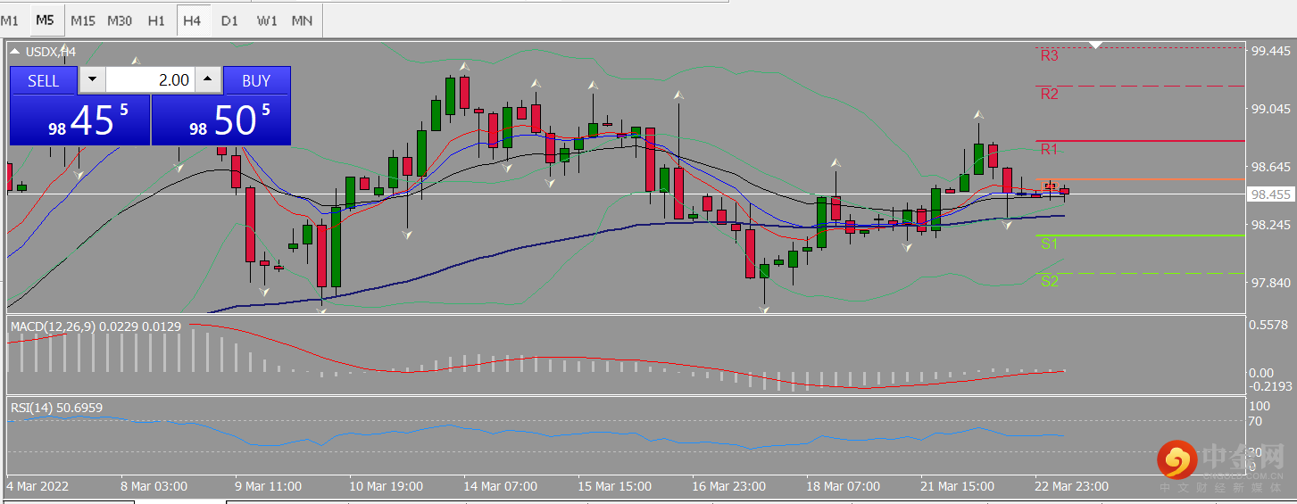Select the H1 timeframe
The image size is (1297, 504).
156,20
